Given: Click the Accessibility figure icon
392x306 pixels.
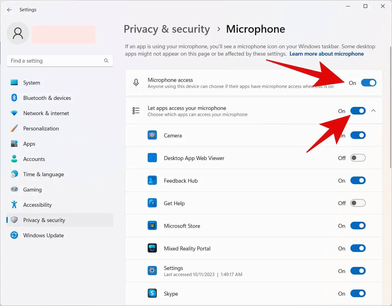Looking at the screenshot, I should pos(14,205).
